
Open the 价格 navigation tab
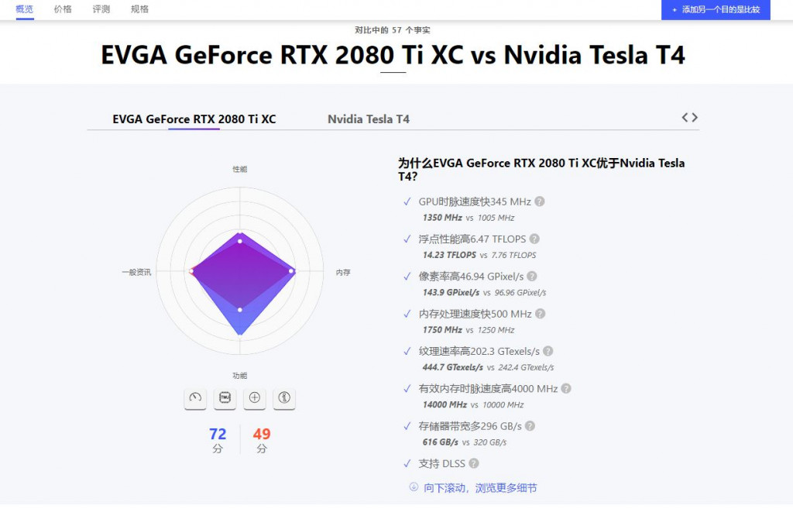(x=64, y=9)
